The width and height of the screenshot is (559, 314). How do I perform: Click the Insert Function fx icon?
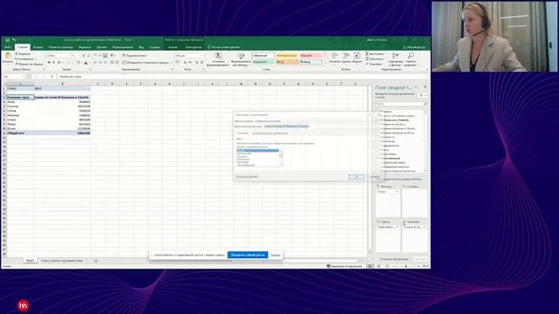point(52,77)
